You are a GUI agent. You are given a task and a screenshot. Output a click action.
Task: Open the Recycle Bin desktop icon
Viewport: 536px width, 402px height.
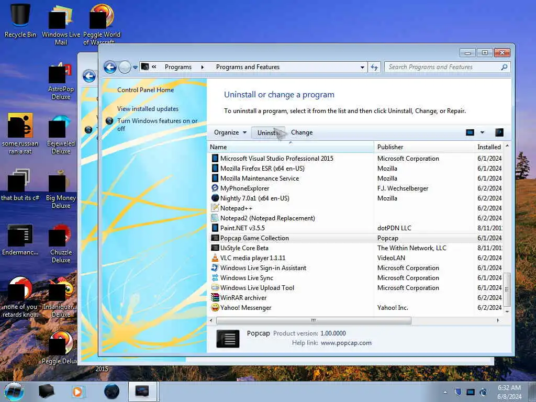pyautogui.click(x=20, y=20)
